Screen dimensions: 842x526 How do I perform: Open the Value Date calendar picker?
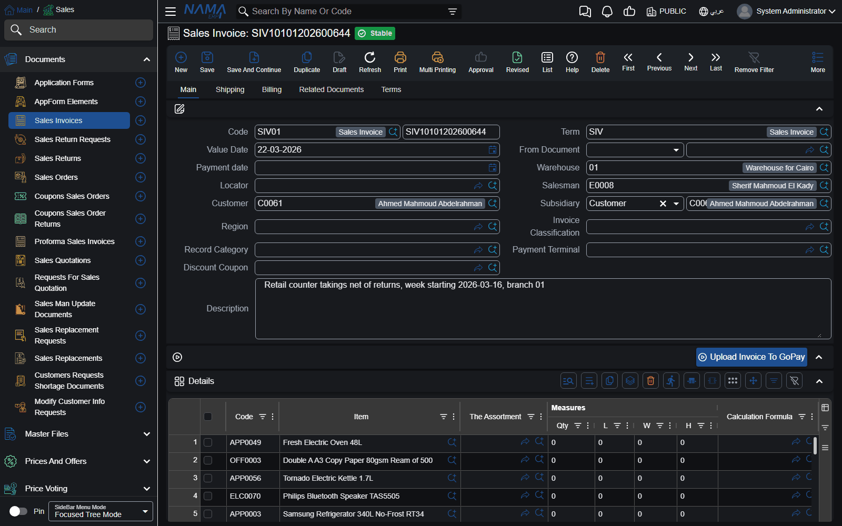493,150
